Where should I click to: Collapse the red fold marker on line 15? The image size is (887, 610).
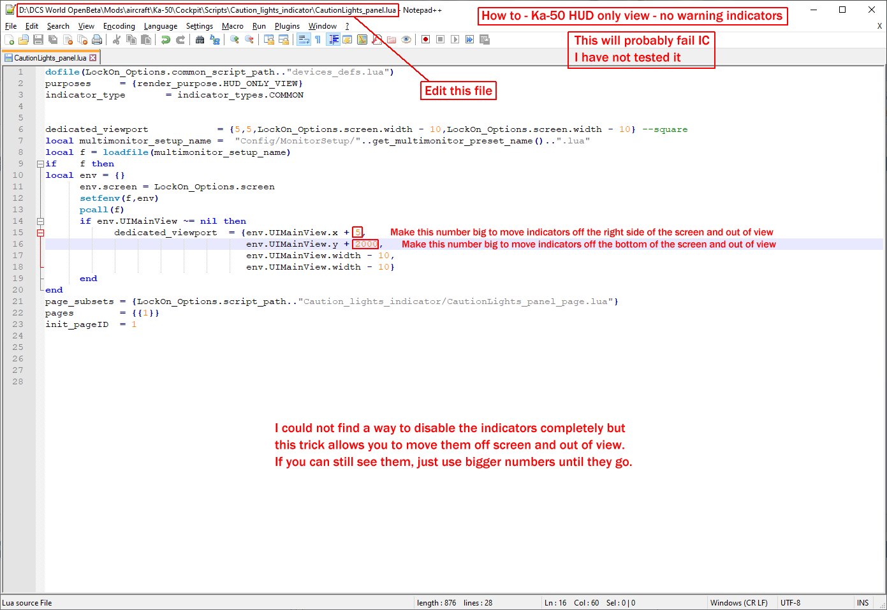point(40,233)
